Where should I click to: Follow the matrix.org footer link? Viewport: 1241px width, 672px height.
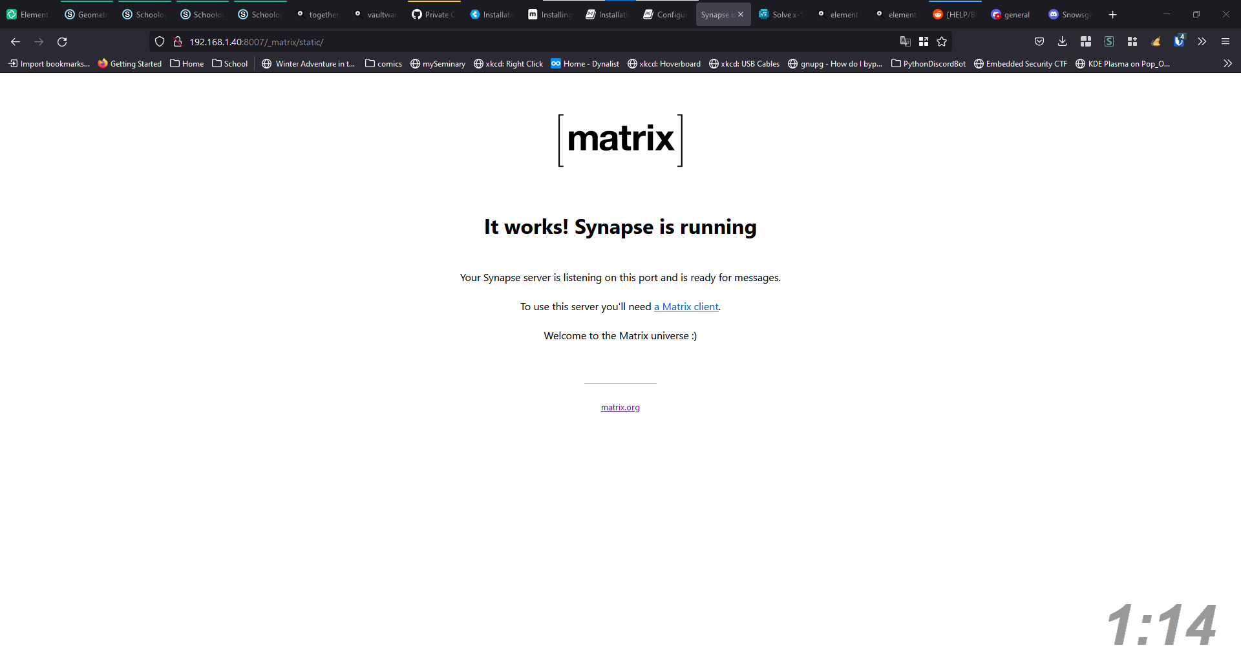click(620, 408)
